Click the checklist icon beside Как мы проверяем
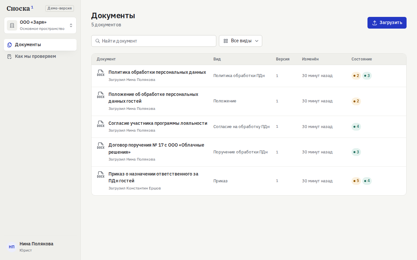Screen dimensions: 417x260 click(x=9, y=57)
